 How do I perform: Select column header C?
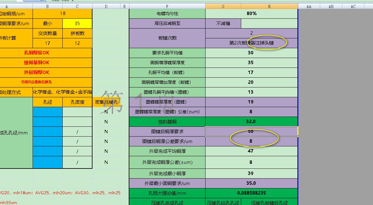tap(77, 6)
